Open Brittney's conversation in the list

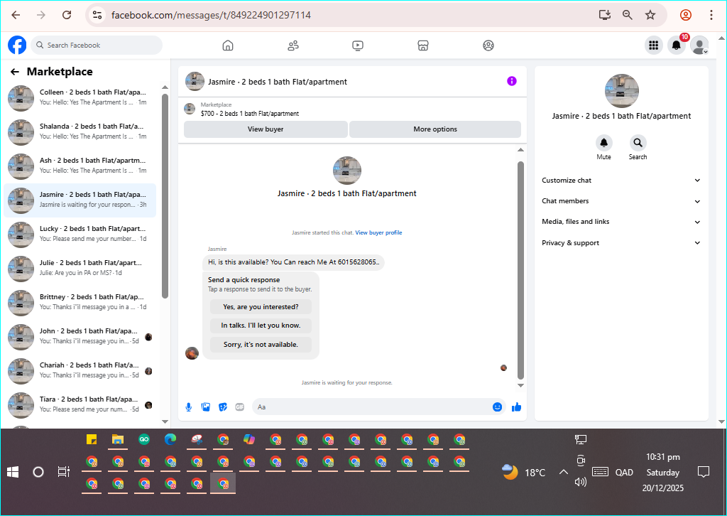(x=80, y=303)
